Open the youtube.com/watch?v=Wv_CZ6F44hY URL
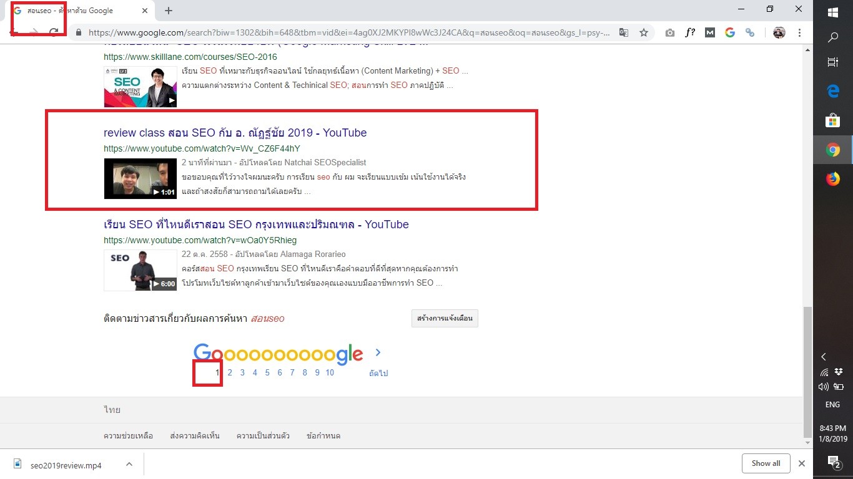 202,148
